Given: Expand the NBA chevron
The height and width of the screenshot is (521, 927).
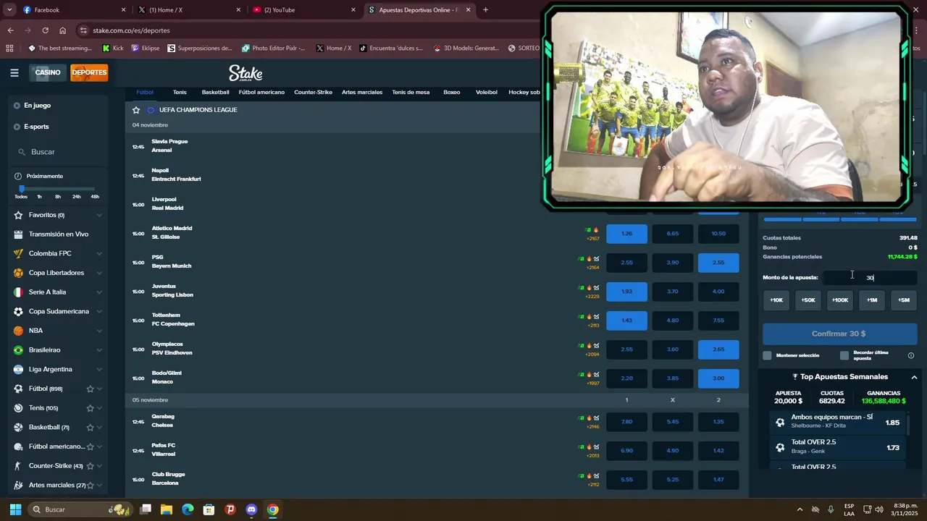Looking at the screenshot, I should point(99,331).
